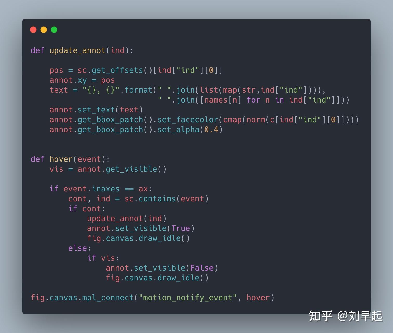Click the set_facecolor method call
Viewport: 393px width, 333px height.
pyautogui.click(x=188, y=120)
